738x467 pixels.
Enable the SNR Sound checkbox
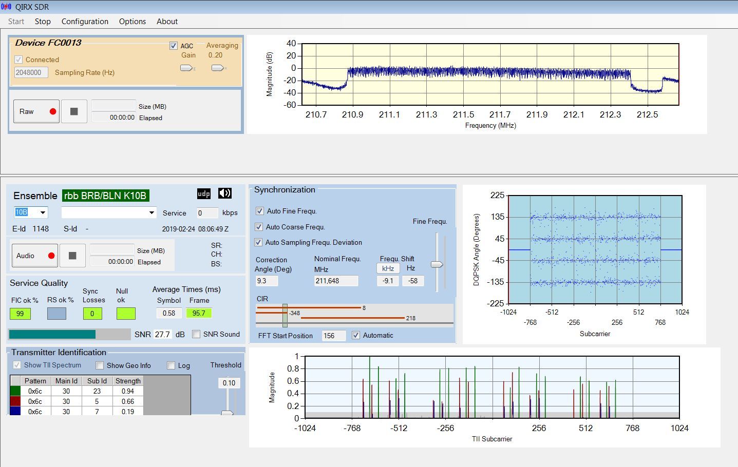[196, 334]
